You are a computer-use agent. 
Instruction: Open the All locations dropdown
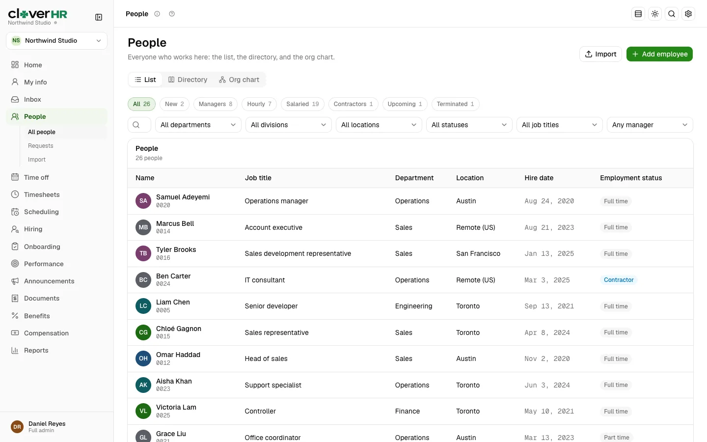[379, 125]
